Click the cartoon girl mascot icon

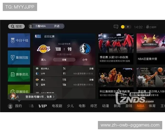click(13, 96)
